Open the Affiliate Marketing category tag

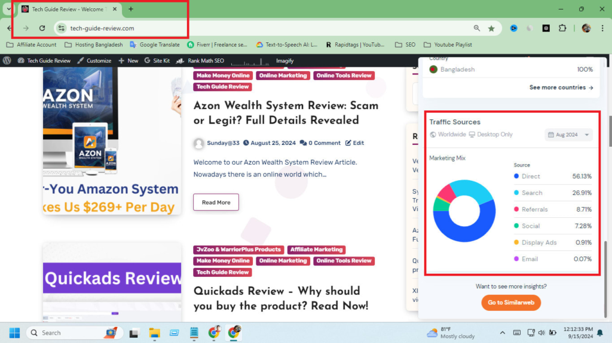tap(316, 249)
